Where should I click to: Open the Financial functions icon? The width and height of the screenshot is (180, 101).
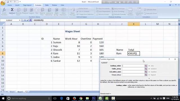click(25, 12)
